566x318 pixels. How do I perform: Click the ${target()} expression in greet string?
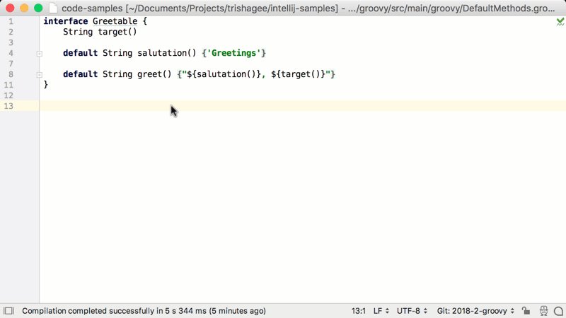click(298, 74)
